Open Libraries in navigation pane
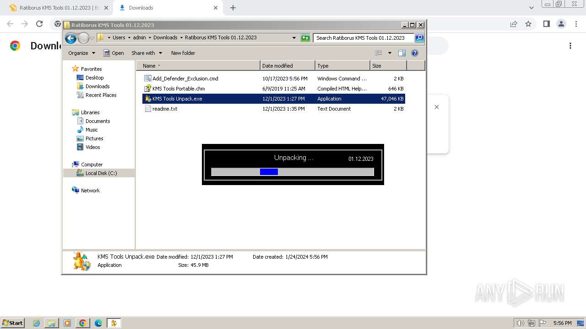The width and height of the screenshot is (586, 329). 90,112
